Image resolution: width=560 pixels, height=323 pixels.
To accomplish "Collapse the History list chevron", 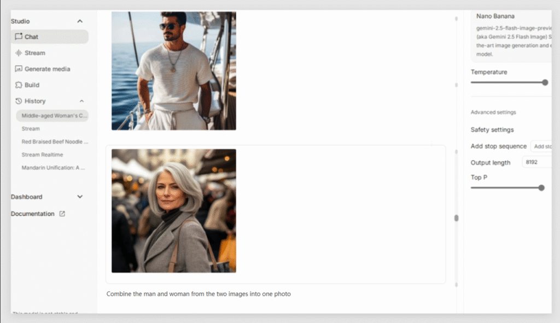I will [82, 101].
